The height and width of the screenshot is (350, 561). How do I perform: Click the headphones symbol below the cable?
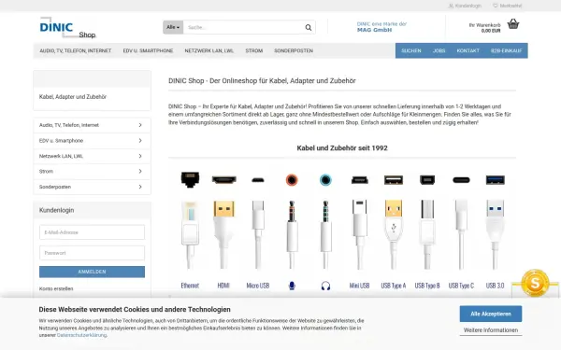pyautogui.click(x=325, y=286)
